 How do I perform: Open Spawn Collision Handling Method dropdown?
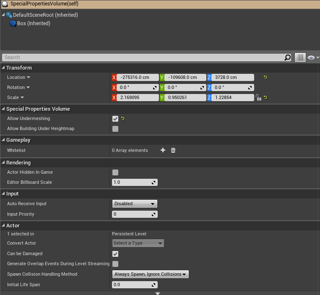[x=150, y=274]
